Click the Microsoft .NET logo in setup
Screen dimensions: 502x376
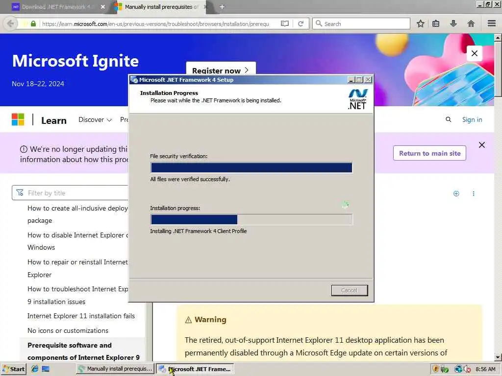(x=357, y=99)
